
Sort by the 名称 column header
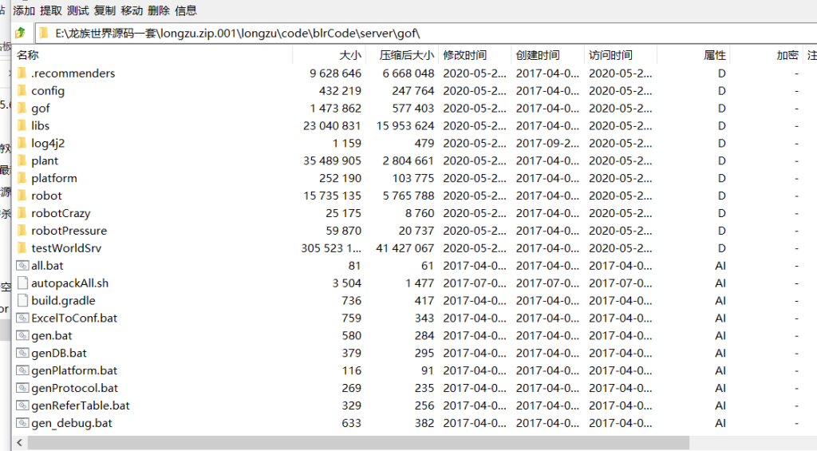tap(152, 55)
